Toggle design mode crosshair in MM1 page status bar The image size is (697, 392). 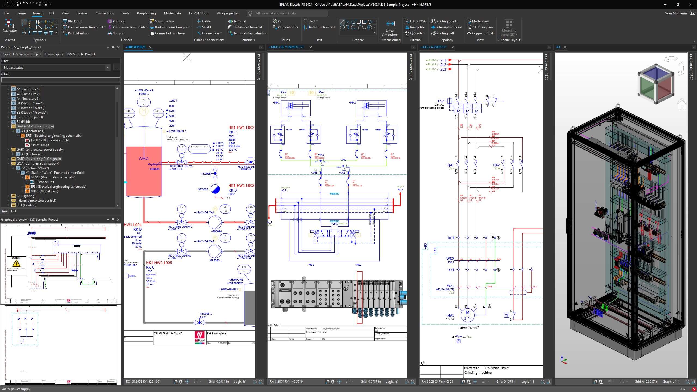pyautogui.click(x=339, y=382)
